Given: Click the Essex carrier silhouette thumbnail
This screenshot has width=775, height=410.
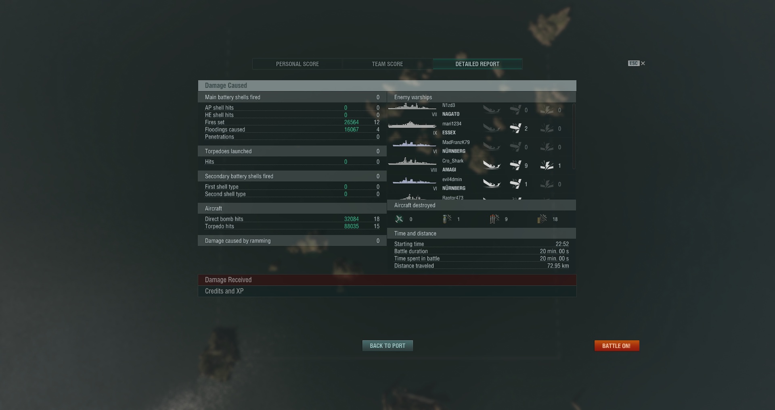Looking at the screenshot, I should [412, 125].
